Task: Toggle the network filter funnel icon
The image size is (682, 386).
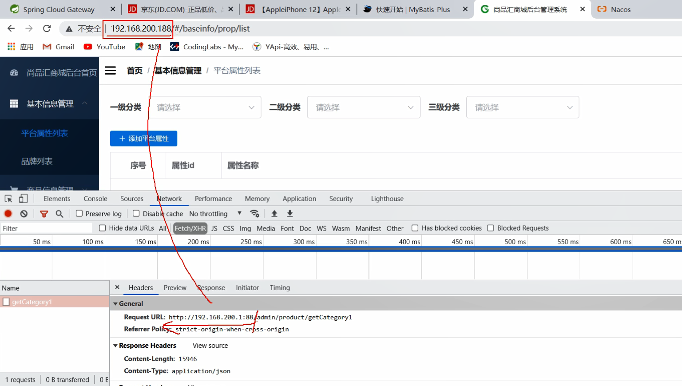Action: (x=44, y=214)
